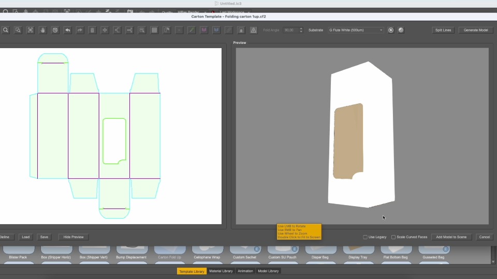Image resolution: width=497 pixels, height=279 pixels.
Task: Click the Generate Model button
Action: (475, 30)
